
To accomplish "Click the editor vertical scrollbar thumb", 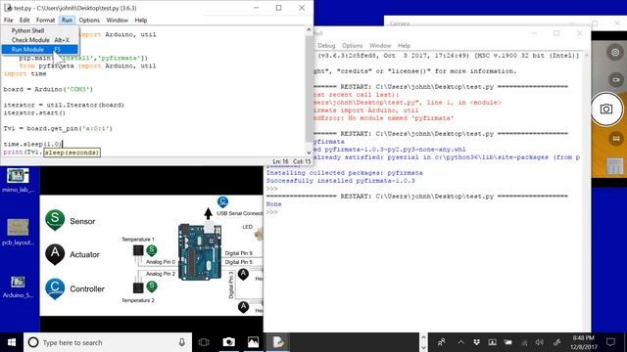I will [309, 88].
